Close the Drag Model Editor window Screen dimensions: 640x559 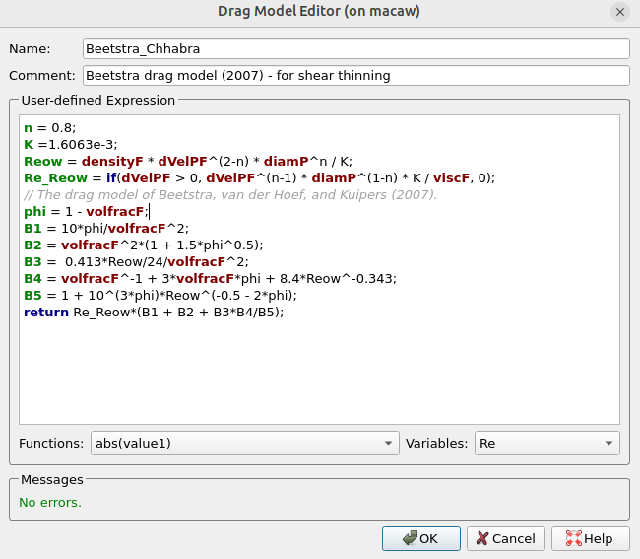(619, 12)
